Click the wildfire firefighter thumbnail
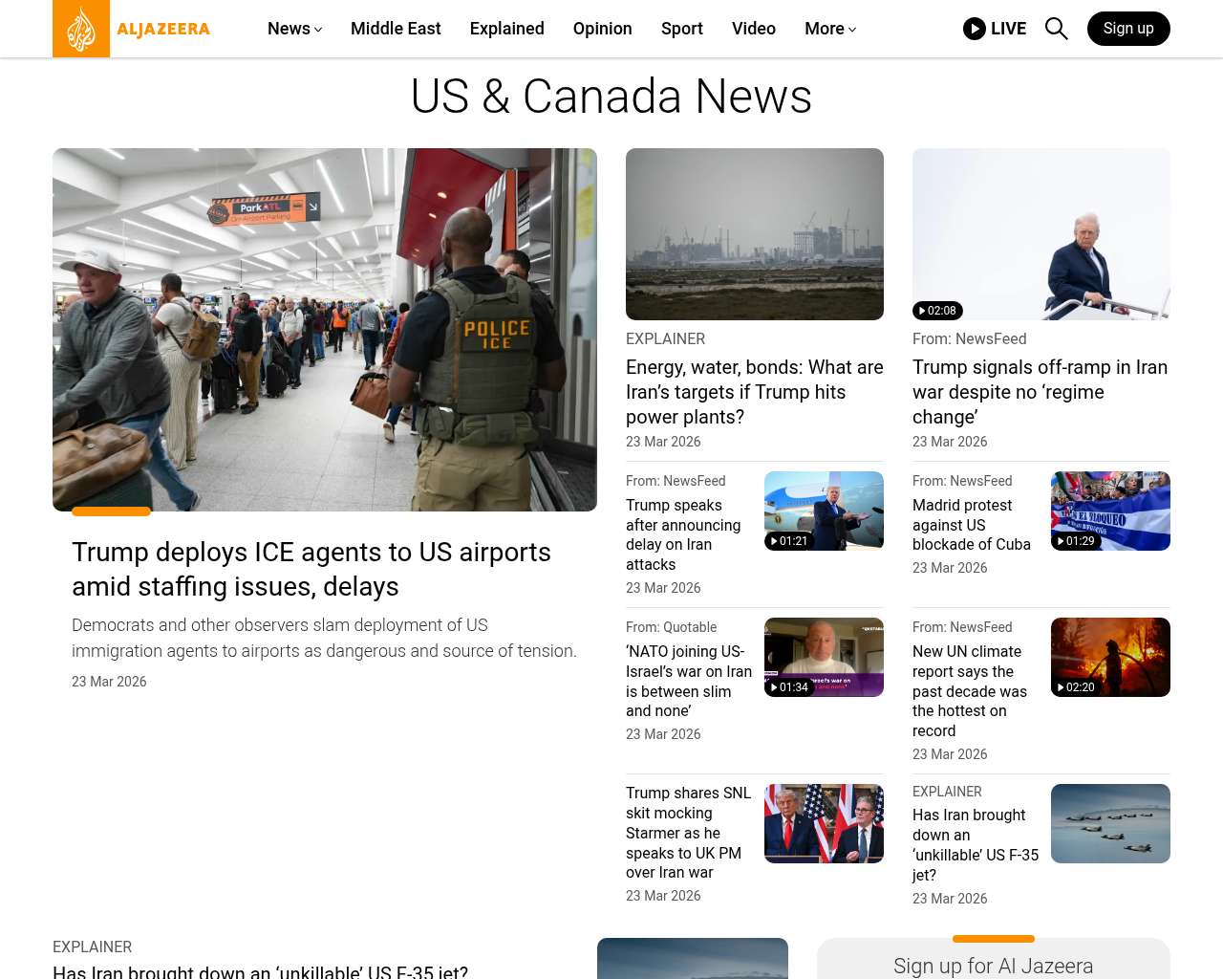The height and width of the screenshot is (979, 1223). [x=1110, y=657]
